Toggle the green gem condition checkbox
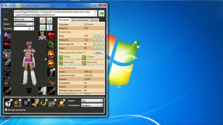The image size is (223, 125). point(20,100)
